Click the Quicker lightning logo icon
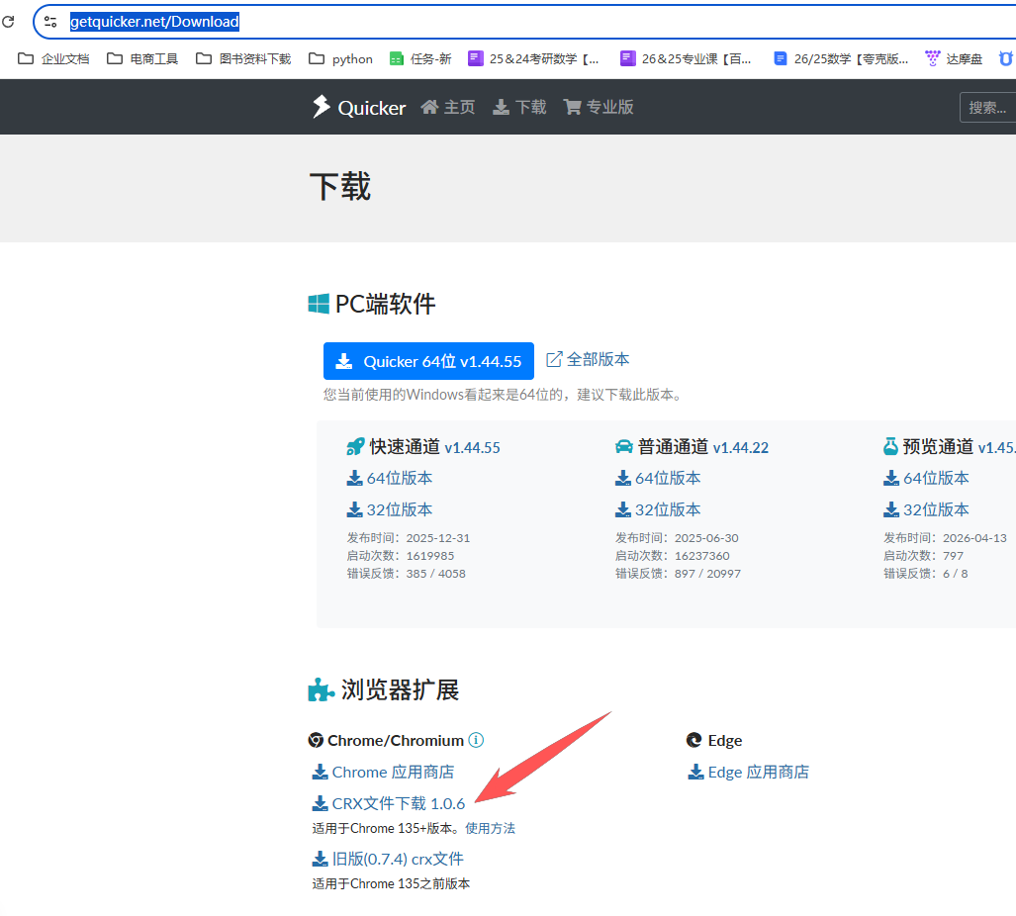 [x=321, y=107]
